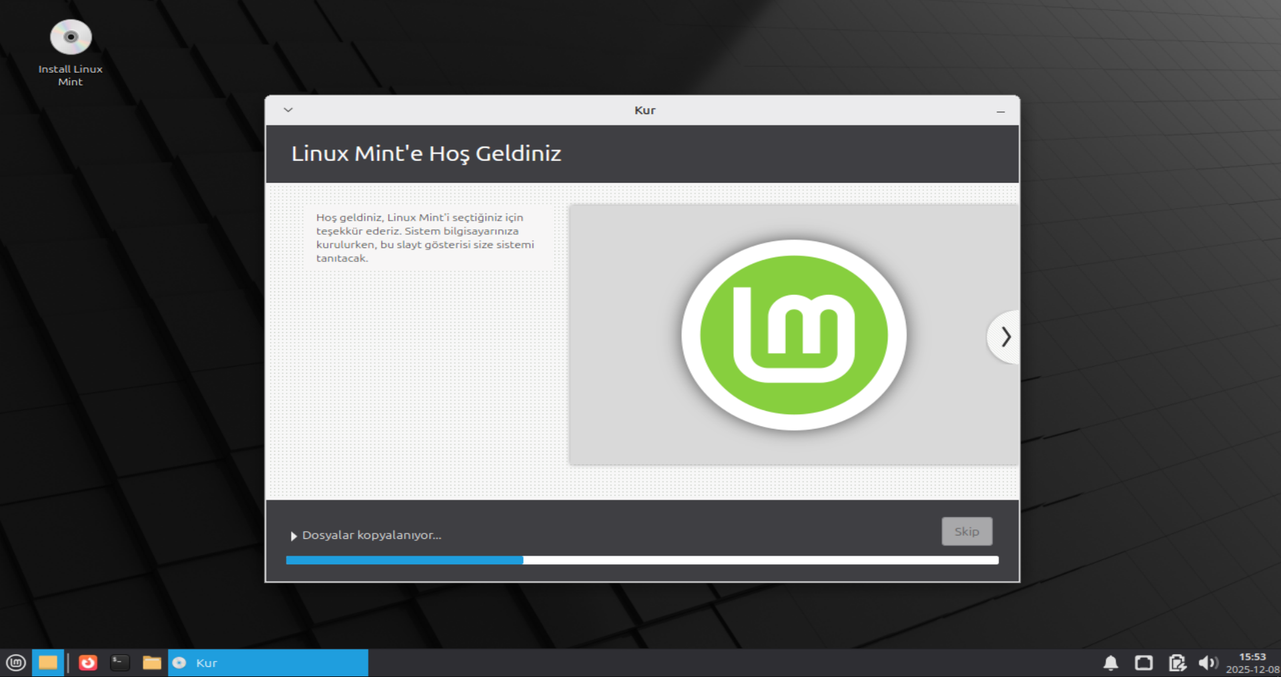
Task: Open the Install Linux Mint desktop icon
Action: [x=70, y=40]
